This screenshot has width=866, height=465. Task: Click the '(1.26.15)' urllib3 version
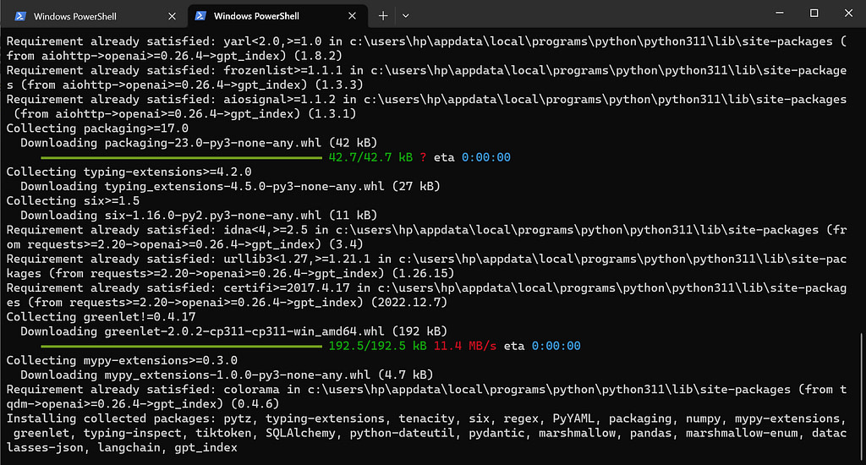point(423,273)
